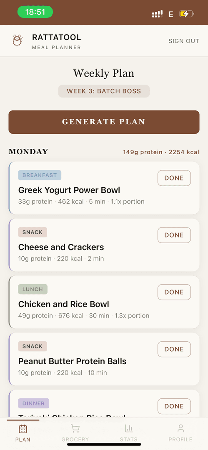Mark Chicken and Rice Bowl as done
The height and width of the screenshot is (450, 208).
coord(174,292)
